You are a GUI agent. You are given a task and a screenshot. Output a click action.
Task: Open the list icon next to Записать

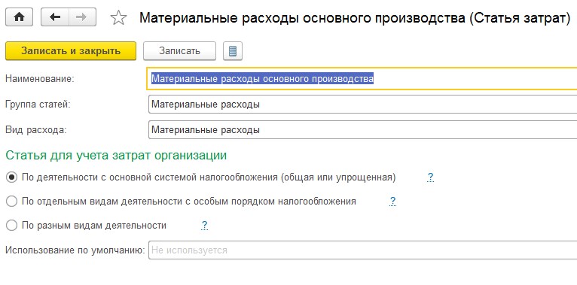[233, 50]
